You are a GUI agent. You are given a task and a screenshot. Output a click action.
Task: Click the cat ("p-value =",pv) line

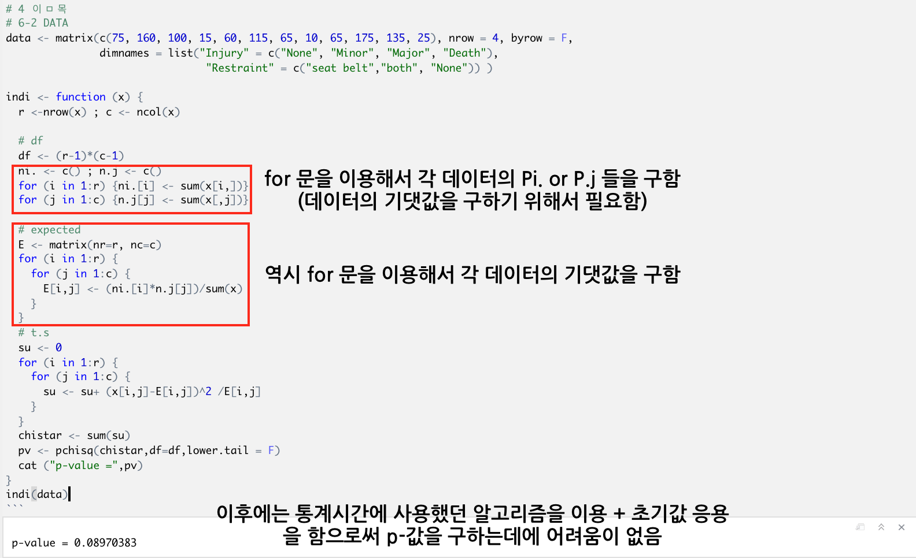[80, 466]
